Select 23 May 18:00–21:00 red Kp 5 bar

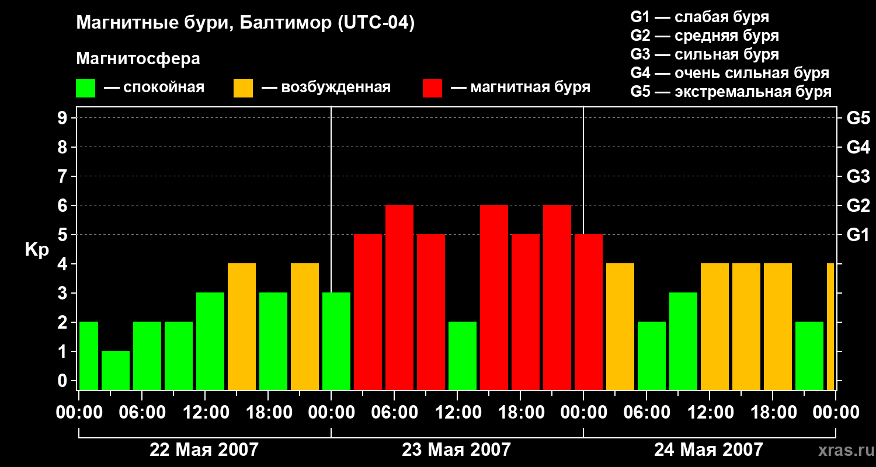[526, 312]
